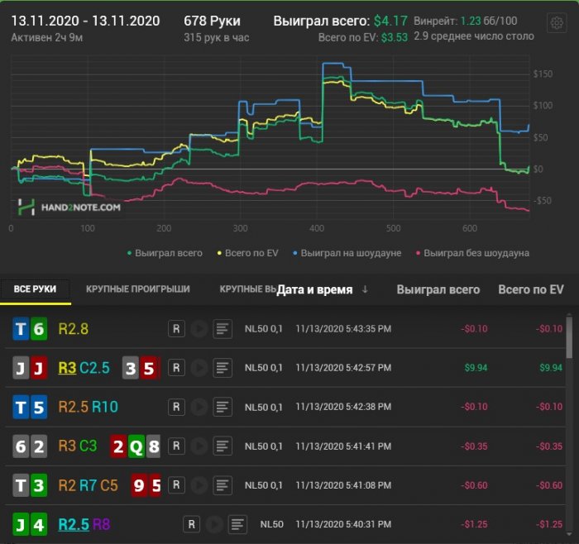579x544 pixels.
Task: Toggle the 'Выиграл без шоудауна' pink line
Action: (471, 253)
